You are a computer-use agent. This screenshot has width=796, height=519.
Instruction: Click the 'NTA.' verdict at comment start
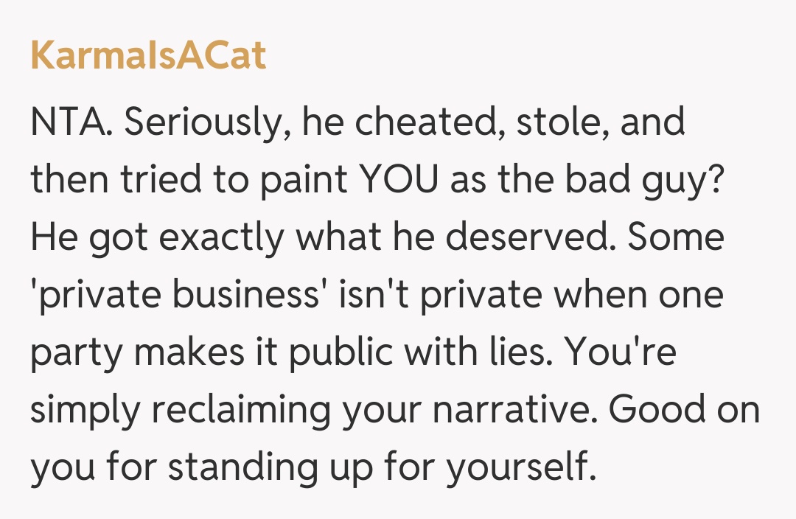pyautogui.click(x=71, y=122)
